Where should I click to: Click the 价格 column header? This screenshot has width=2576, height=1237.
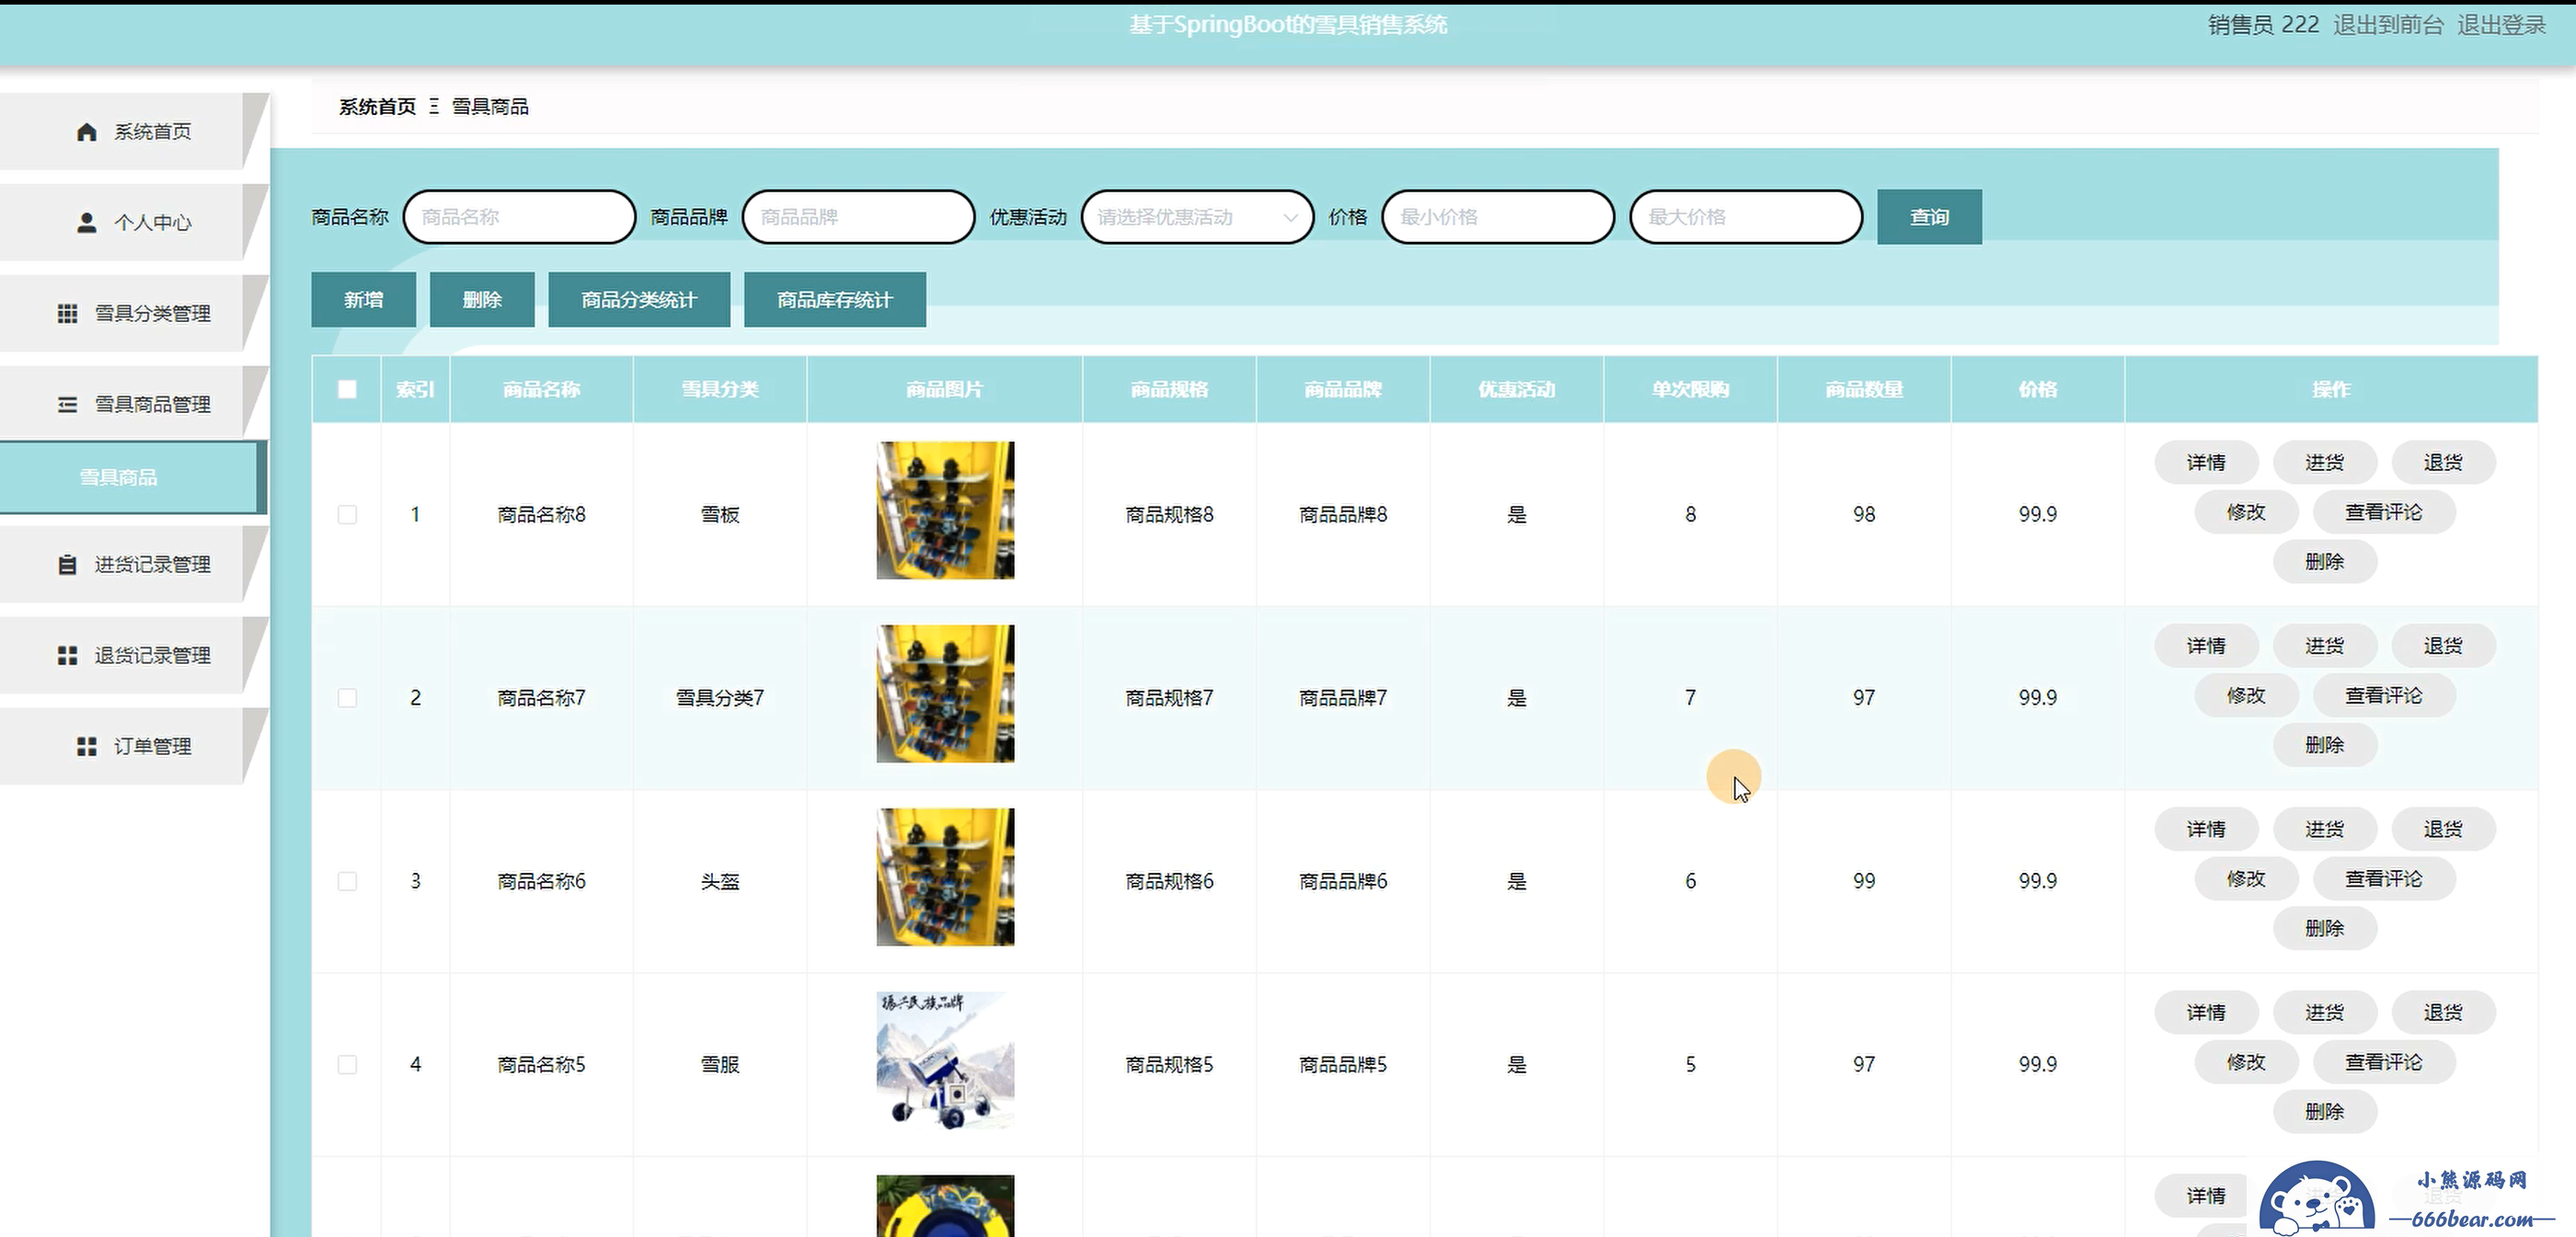(x=2037, y=389)
